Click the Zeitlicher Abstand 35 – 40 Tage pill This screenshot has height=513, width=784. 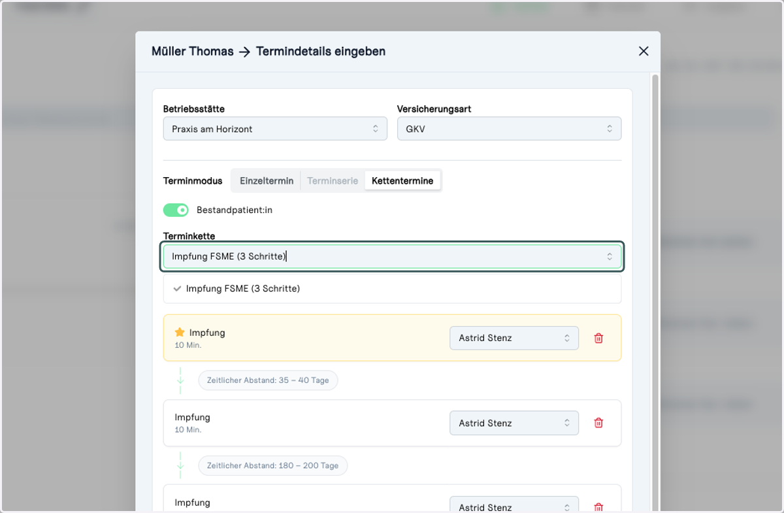[268, 380]
